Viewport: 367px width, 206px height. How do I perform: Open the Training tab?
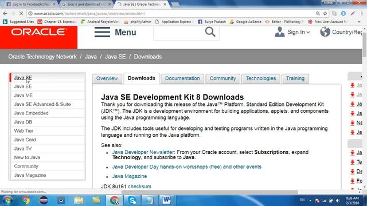point(295,78)
